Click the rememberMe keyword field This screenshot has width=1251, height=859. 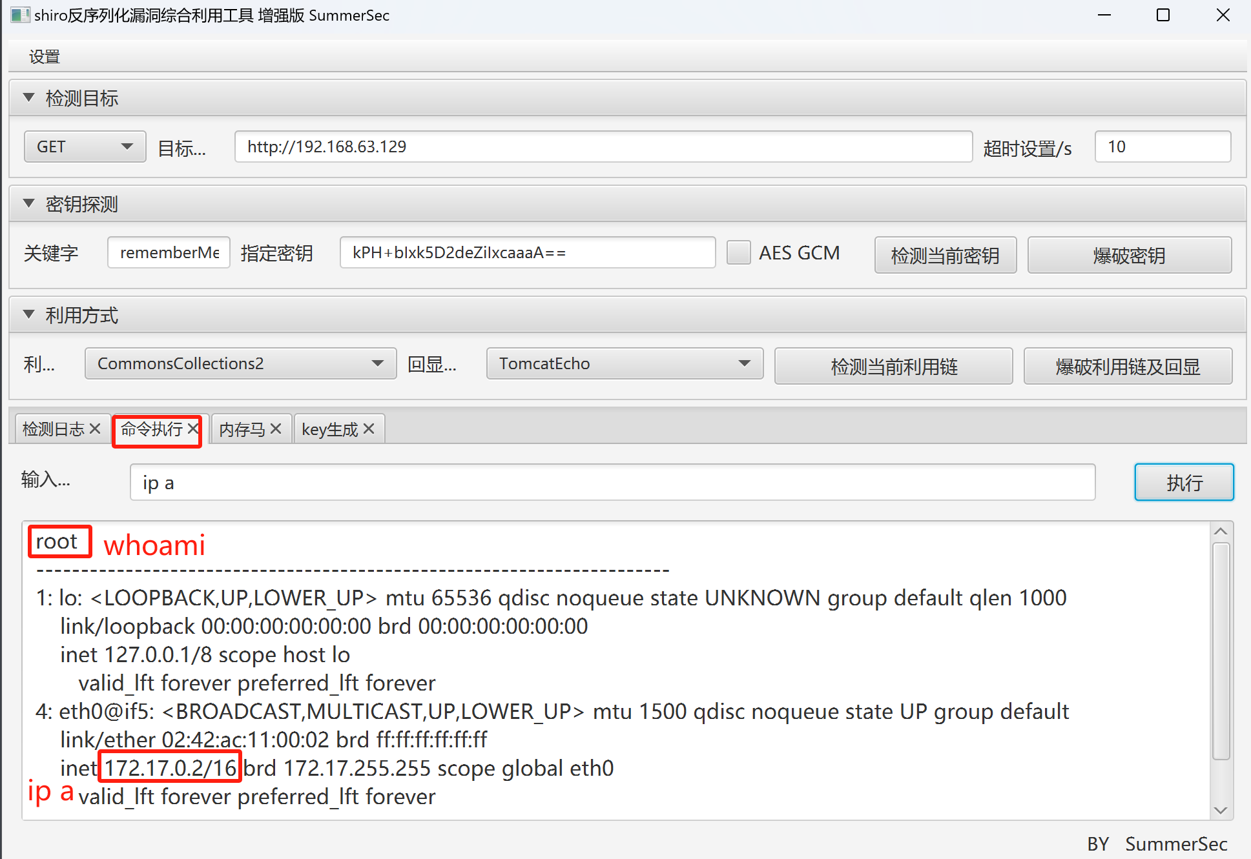(x=169, y=252)
